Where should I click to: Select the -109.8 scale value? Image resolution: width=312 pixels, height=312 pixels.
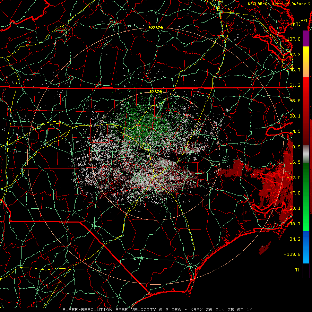tap(293, 254)
